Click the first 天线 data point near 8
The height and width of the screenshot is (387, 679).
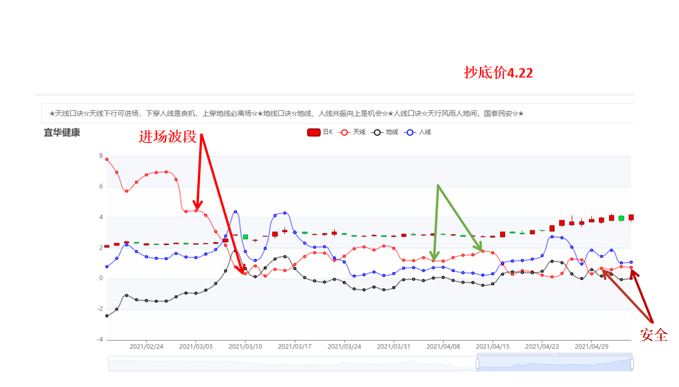(107, 160)
